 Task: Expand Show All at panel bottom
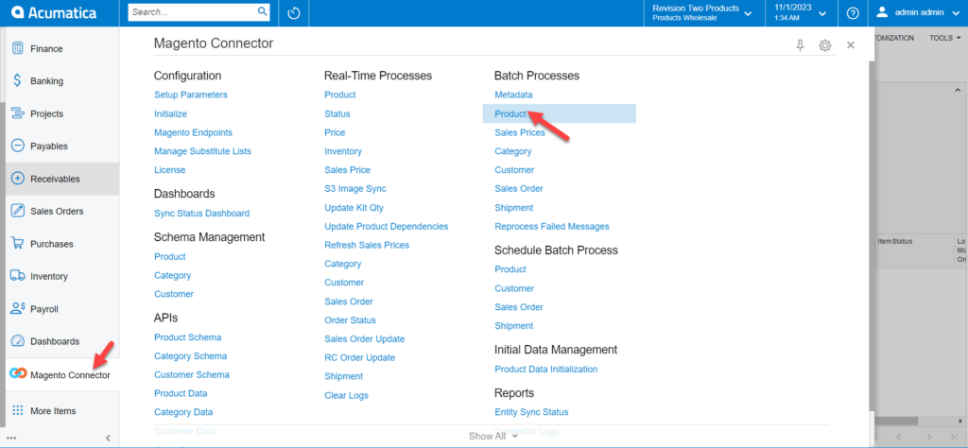tap(493, 437)
